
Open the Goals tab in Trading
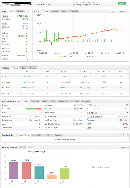point(24,68)
